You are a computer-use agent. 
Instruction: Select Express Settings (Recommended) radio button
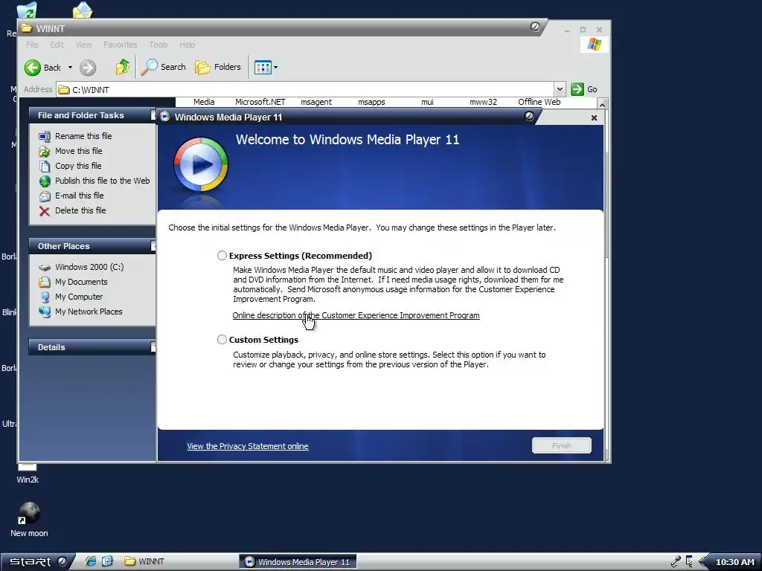(x=222, y=256)
